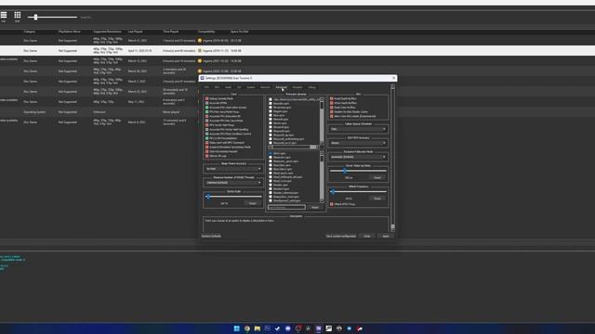Open RPCS3 purple icon in taskbar

(x=318, y=328)
